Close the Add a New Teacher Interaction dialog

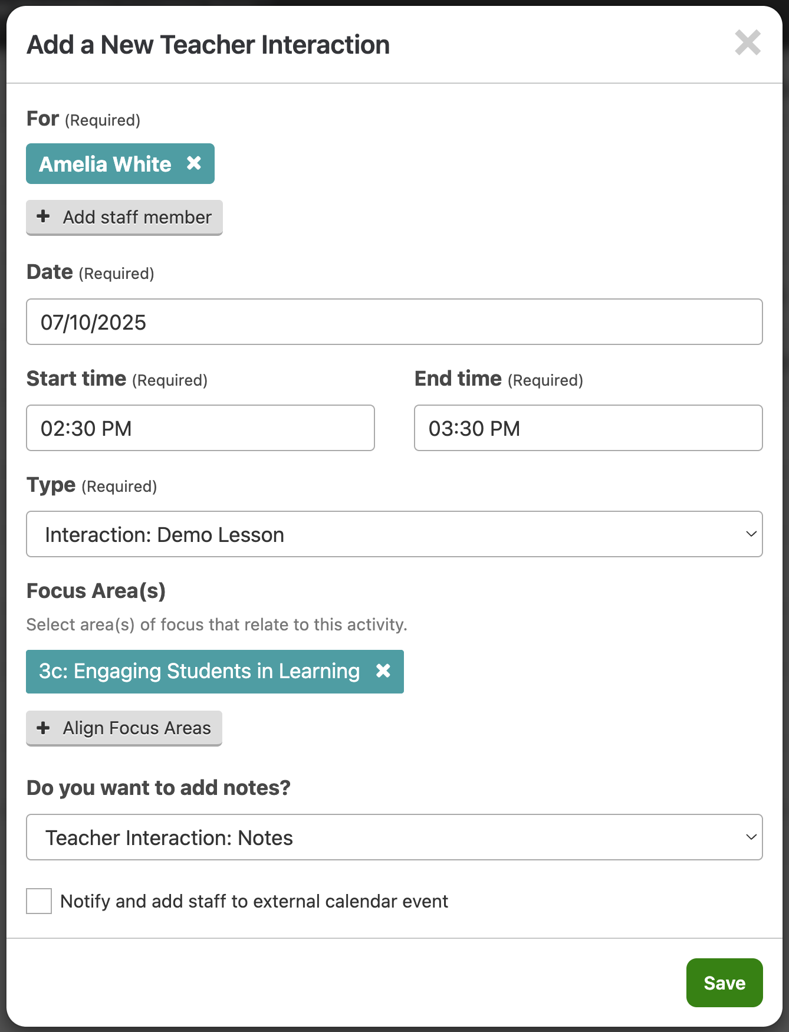(x=748, y=43)
